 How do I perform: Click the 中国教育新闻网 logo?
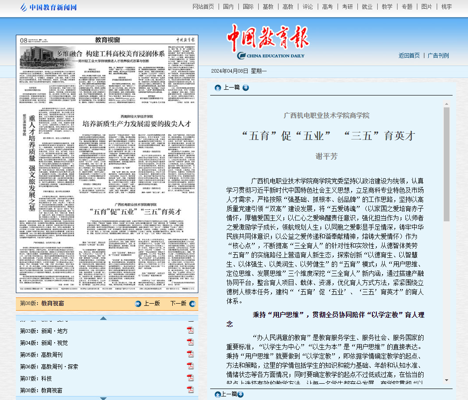[48, 7]
